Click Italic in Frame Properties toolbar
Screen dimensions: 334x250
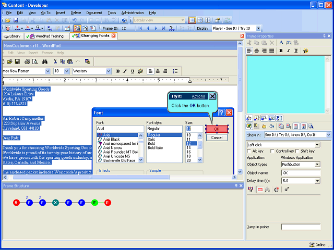[289, 51]
